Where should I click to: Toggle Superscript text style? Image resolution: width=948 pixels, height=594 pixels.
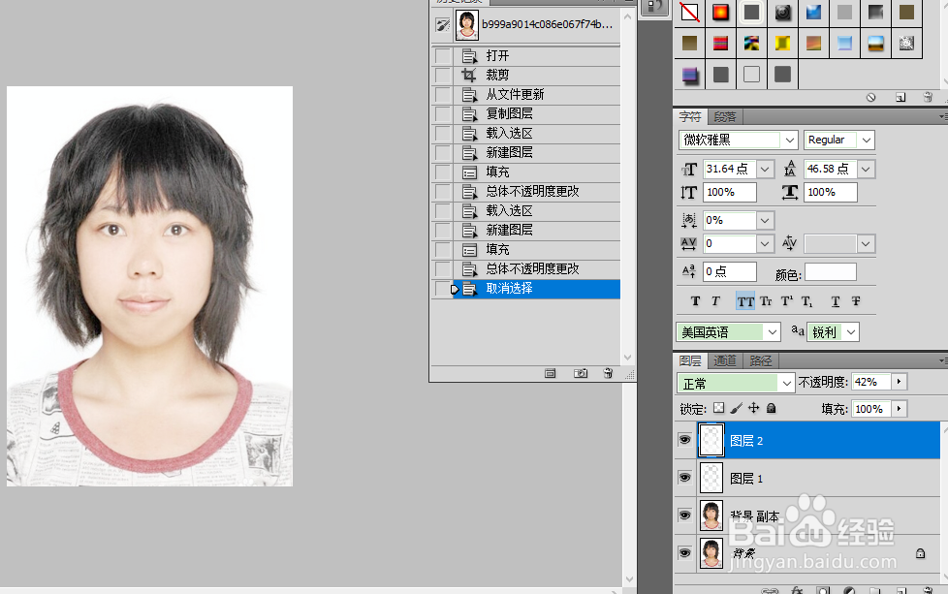tap(786, 301)
